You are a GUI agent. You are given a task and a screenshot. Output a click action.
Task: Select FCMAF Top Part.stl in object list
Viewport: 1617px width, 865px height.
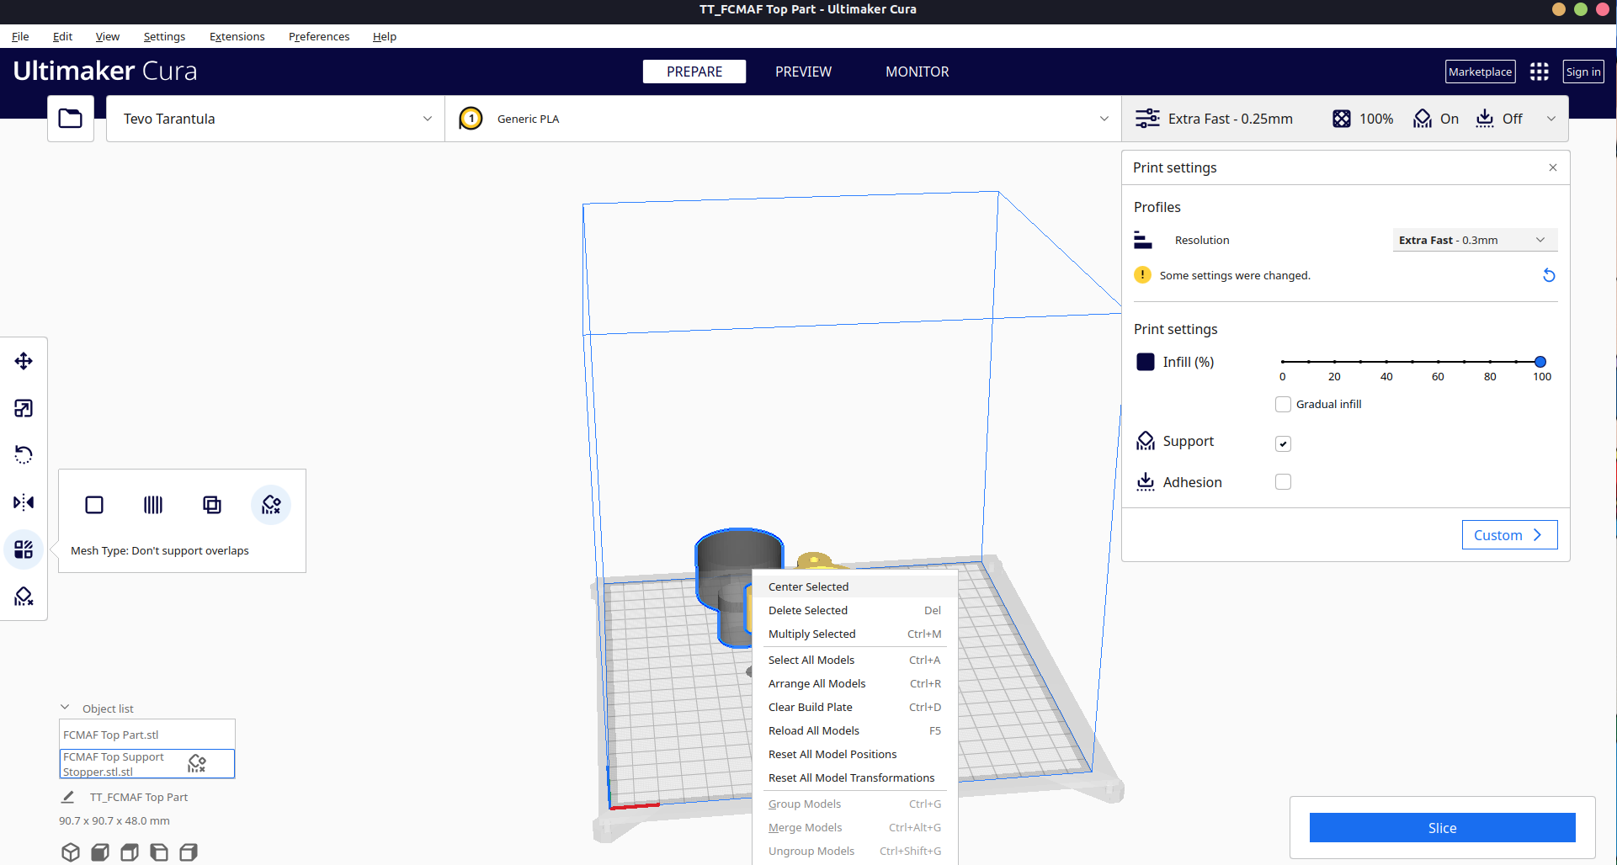[x=146, y=735]
